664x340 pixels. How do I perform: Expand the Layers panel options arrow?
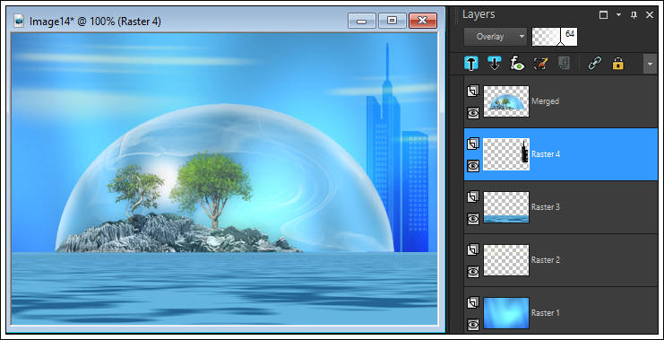[618, 15]
